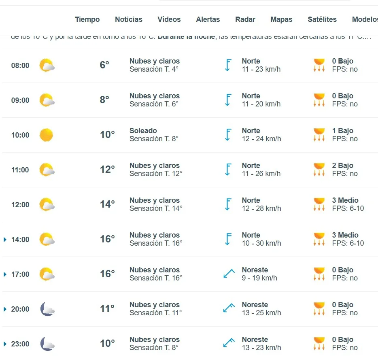Click the partly cloudy icon at 11:00
Image resolution: width=378 pixels, height=361 pixels.
(x=47, y=170)
